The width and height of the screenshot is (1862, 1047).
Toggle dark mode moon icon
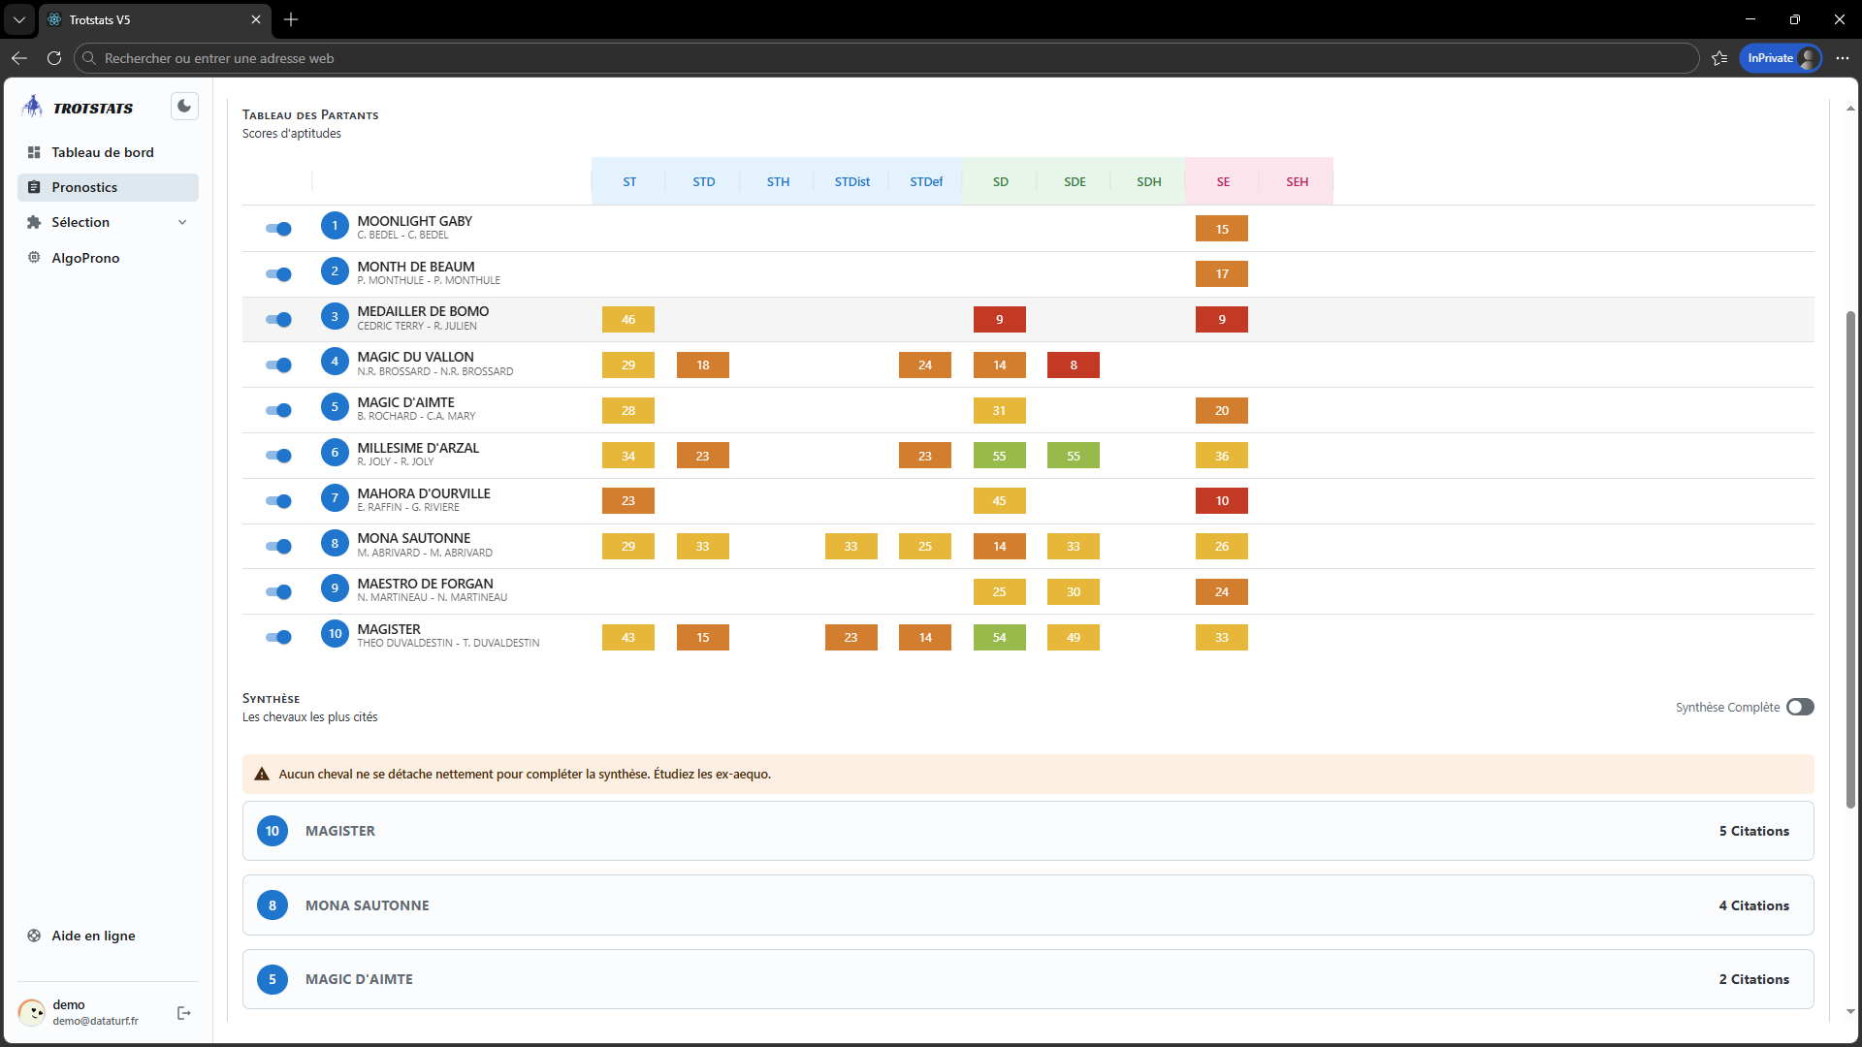point(184,107)
